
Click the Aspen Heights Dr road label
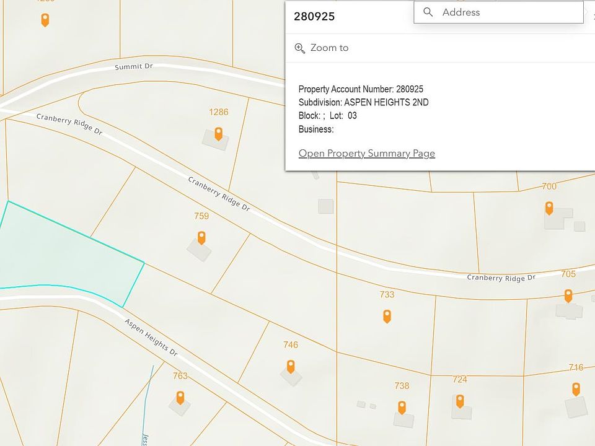tap(151, 337)
